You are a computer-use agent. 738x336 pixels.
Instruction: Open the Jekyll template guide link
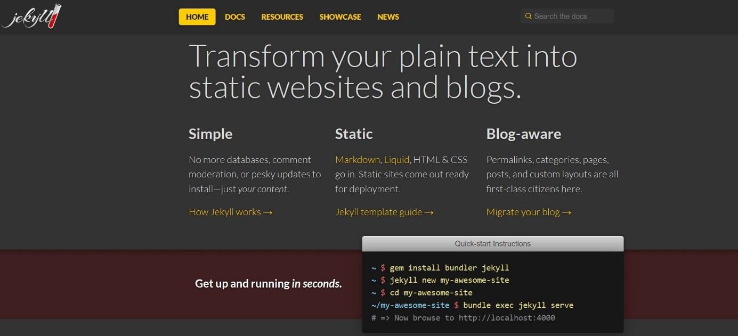(x=384, y=212)
